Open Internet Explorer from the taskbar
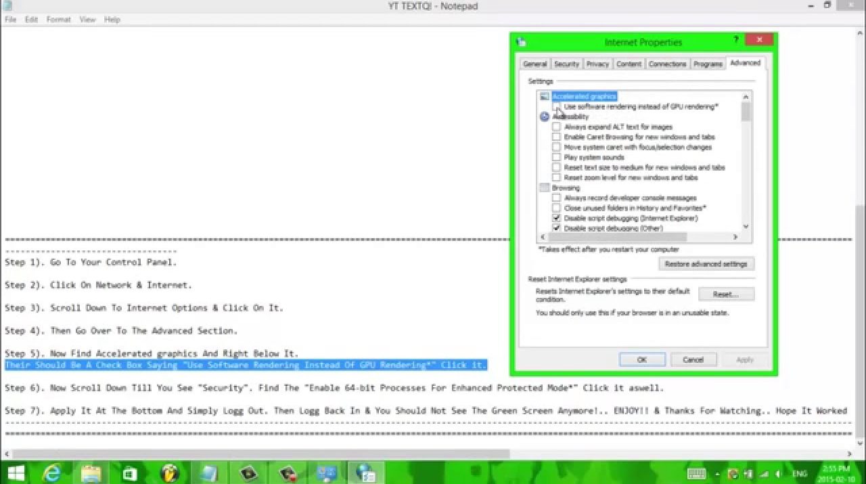Viewport: 866px width, 484px height. point(52,472)
